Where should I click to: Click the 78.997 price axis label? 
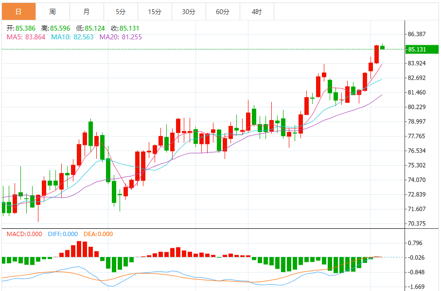point(417,121)
